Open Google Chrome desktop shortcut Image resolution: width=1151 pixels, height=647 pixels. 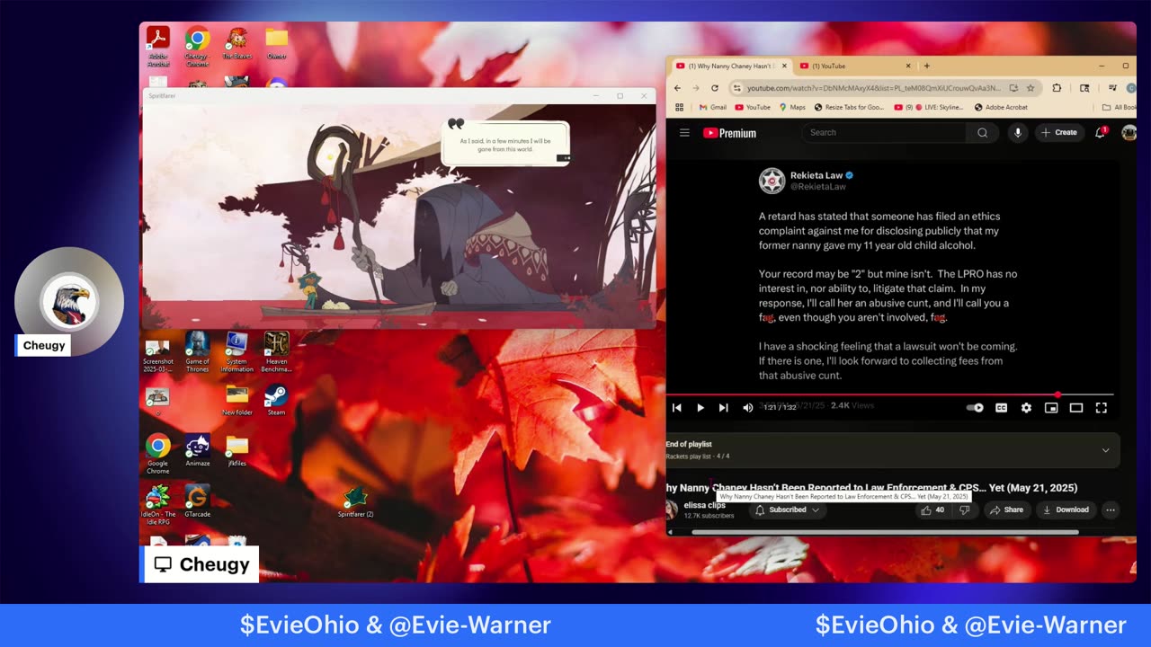coord(158,455)
